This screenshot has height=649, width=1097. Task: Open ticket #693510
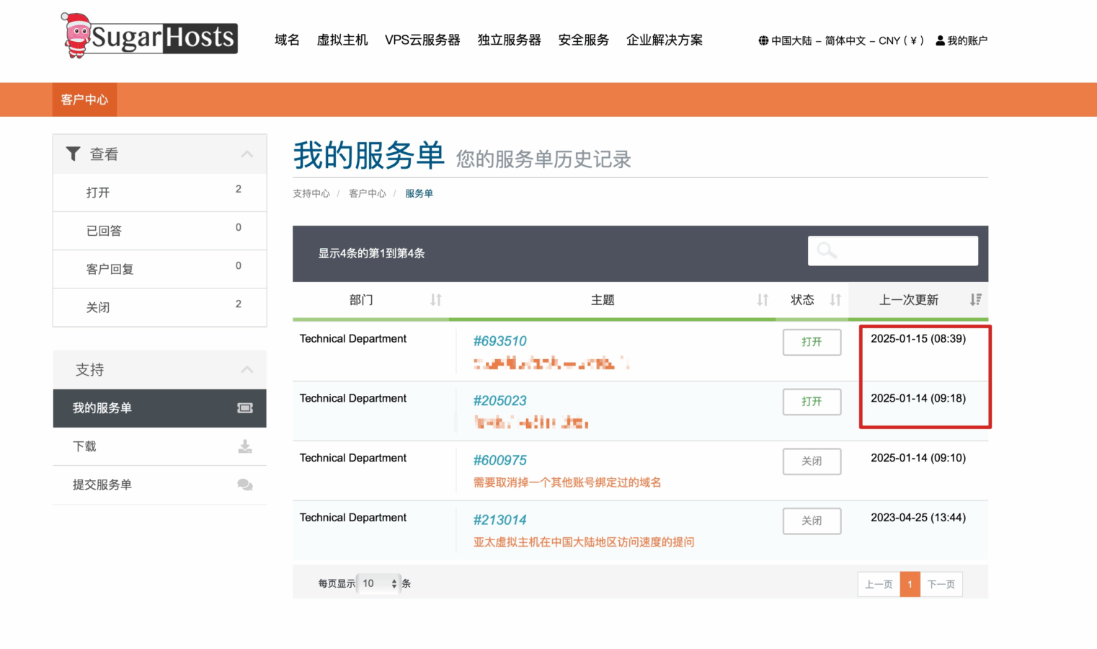coord(499,340)
